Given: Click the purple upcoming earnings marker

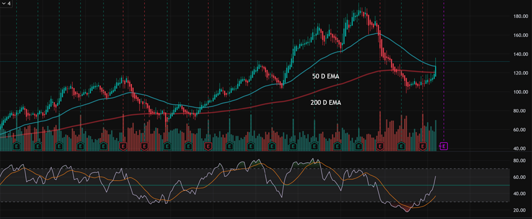Looking at the screenshot, I should (x=444, y=146).
